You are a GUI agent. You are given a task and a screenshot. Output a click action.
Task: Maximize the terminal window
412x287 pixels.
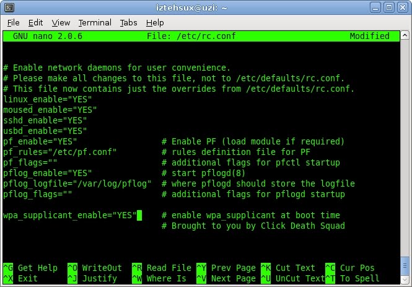pyautogui.click(x=388, y=8)
